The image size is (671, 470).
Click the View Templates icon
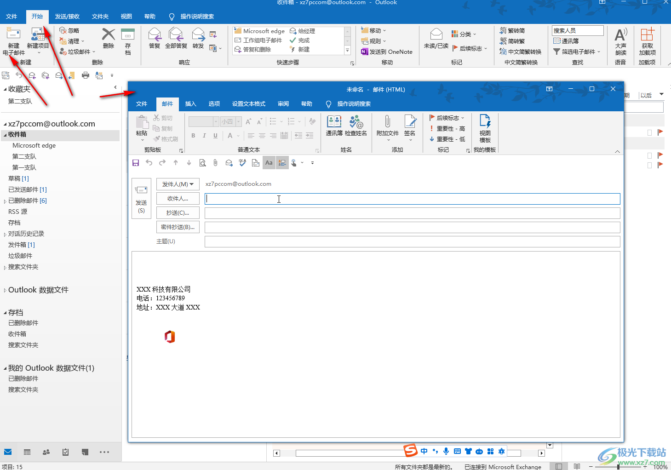pyautogui.click(x=485, y=121)
